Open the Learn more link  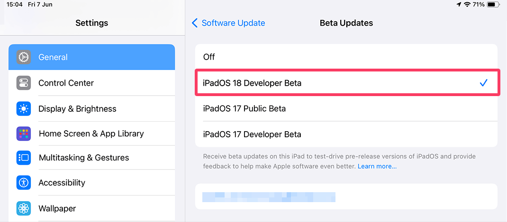click(x=377, y=167)
